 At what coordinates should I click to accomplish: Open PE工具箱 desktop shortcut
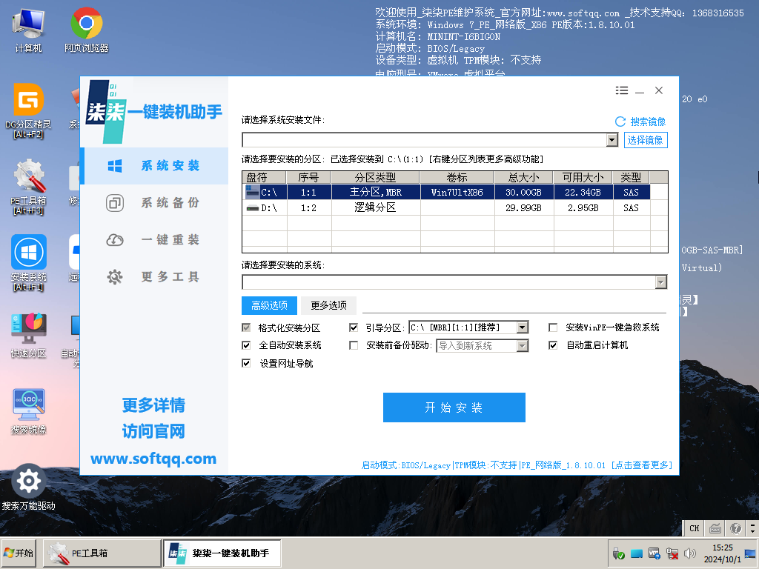[29, 187]
